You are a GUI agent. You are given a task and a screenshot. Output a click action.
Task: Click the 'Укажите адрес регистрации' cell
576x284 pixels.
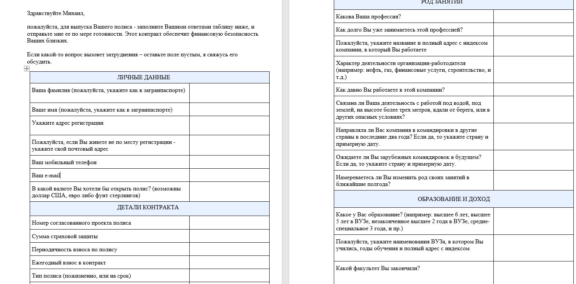(110, 125)
